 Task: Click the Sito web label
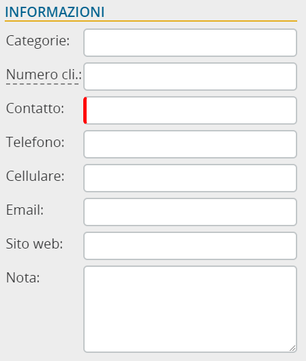(x=35, y=244)
